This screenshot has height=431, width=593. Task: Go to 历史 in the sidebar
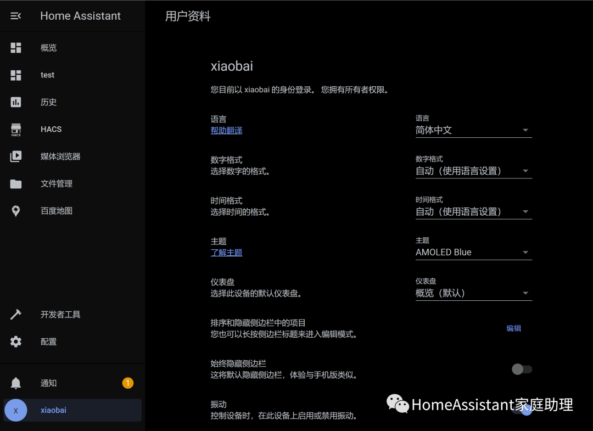(x=72, y=102)
